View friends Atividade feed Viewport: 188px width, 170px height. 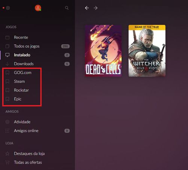click(x=22, y=122)
